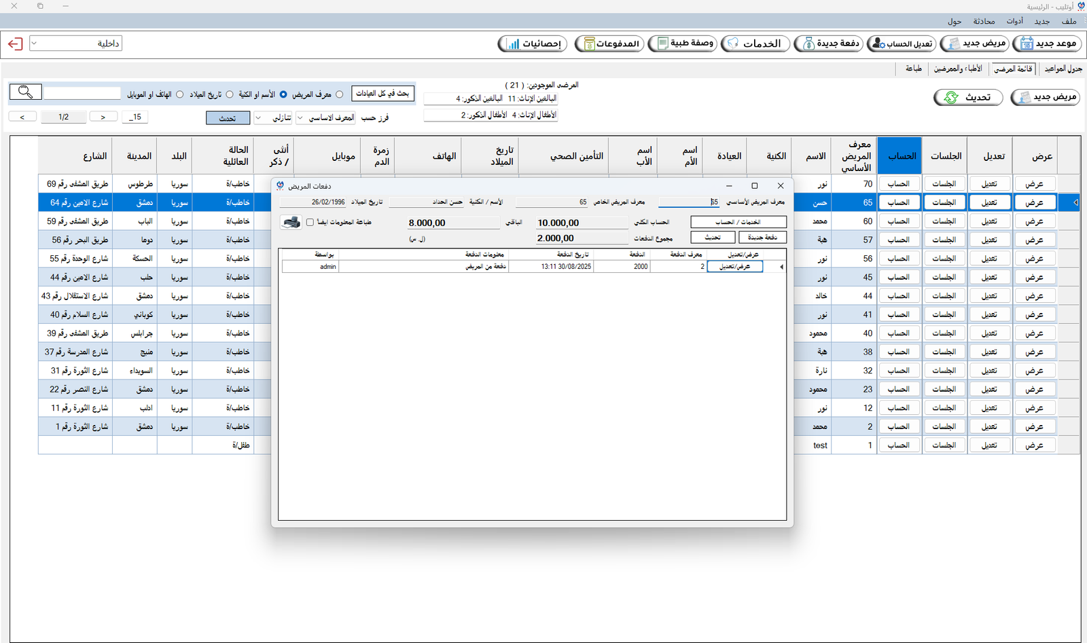Open new appointment via موعد جديد calendar button
The image size is (1087, 643).
1047,44
